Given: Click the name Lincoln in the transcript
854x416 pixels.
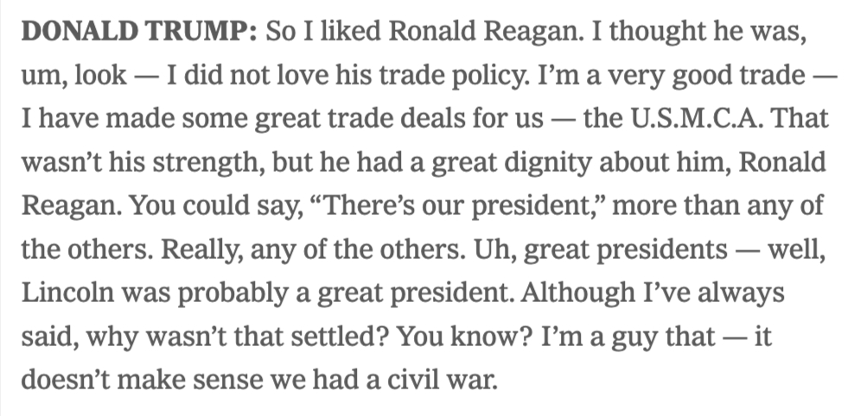Looking at the screenshot, I should coord(59,293).
